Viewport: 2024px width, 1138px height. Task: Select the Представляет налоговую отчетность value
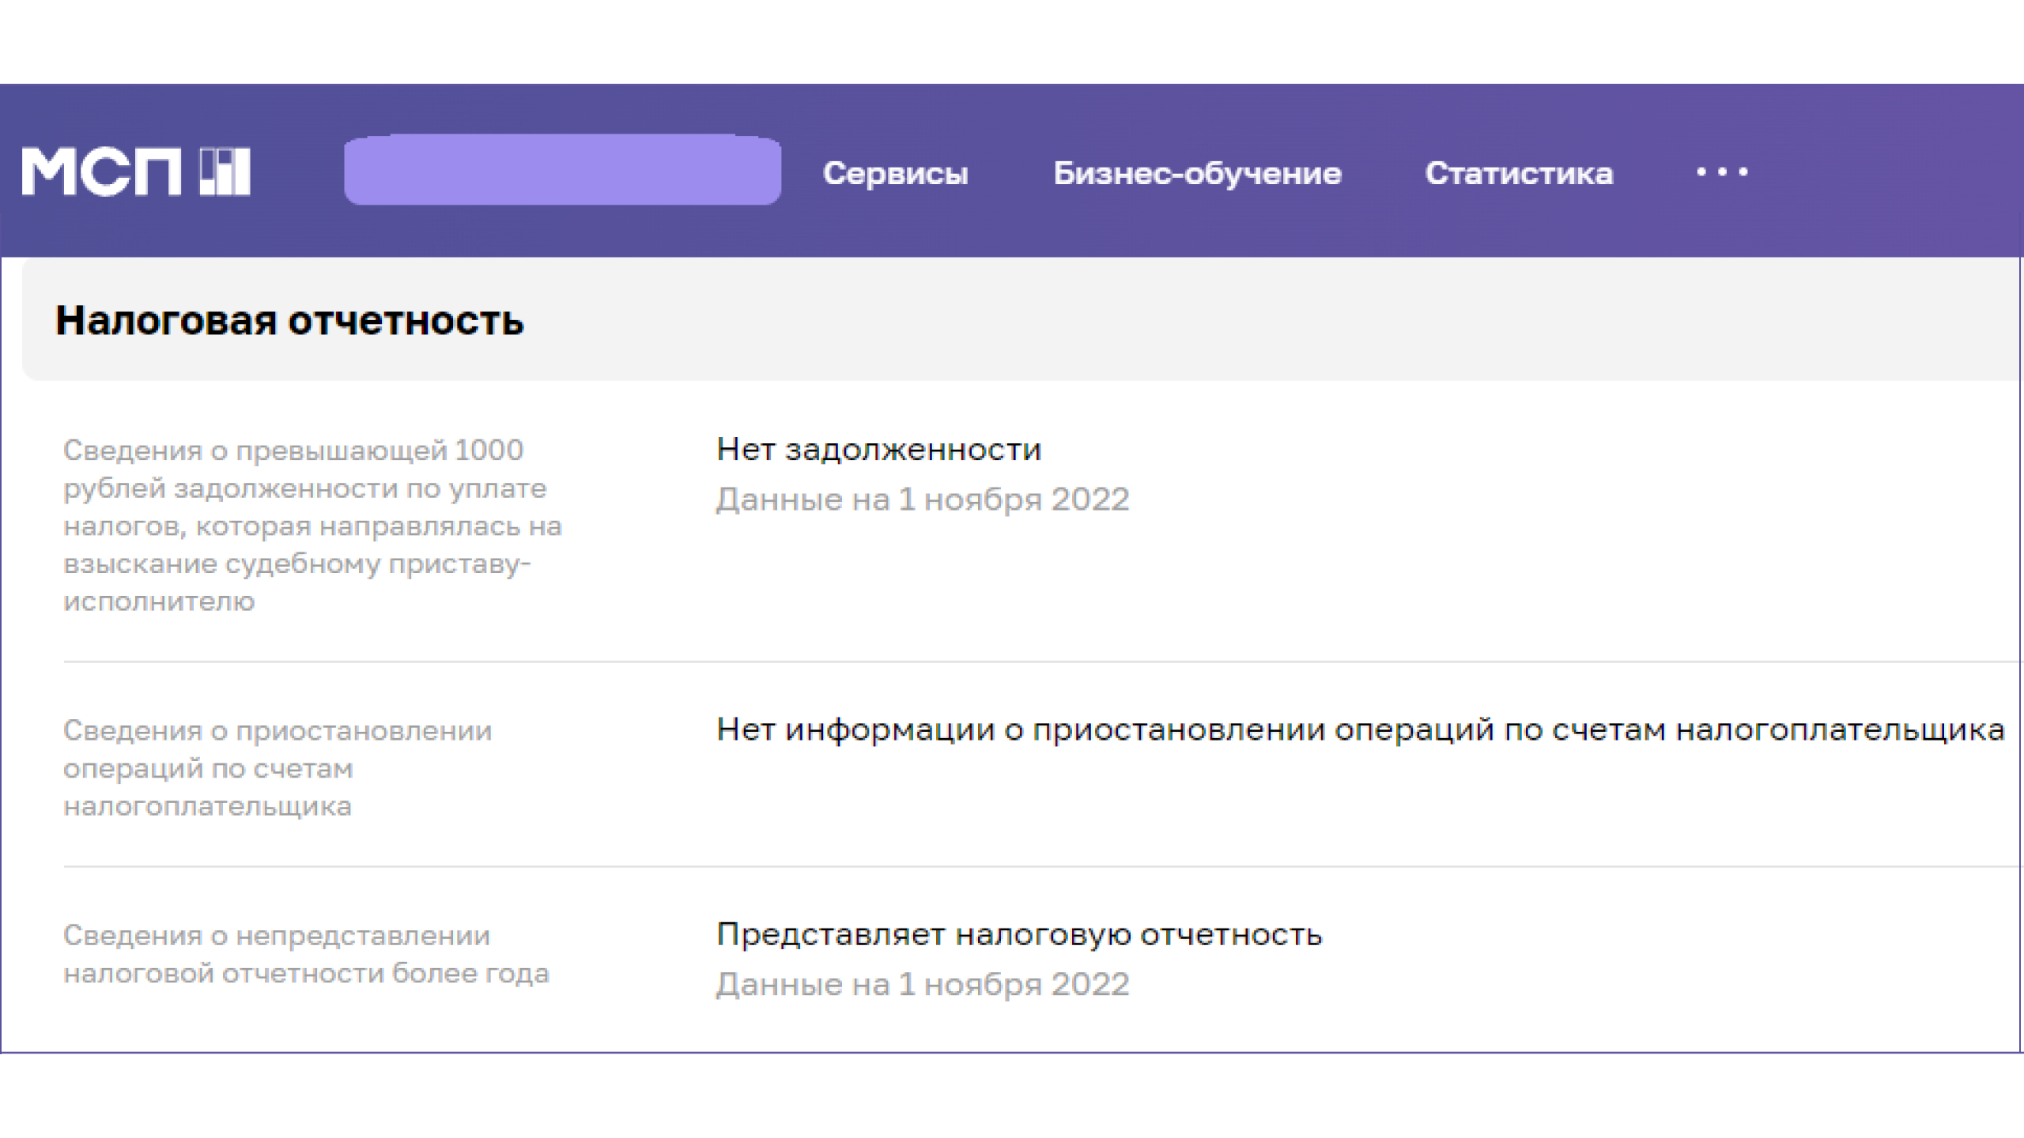[x=1019, y=935]
